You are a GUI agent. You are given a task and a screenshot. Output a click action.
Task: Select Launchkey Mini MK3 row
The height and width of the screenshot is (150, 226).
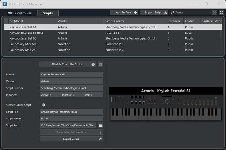pyautogui.click(x=112, y=44)
